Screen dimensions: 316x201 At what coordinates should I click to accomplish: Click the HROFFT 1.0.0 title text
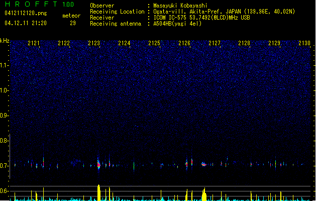coord(40,4)
